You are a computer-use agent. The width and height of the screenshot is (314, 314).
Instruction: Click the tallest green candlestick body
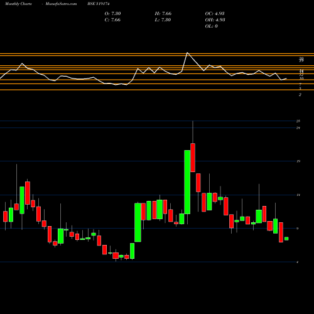click(x=187, y=182)
